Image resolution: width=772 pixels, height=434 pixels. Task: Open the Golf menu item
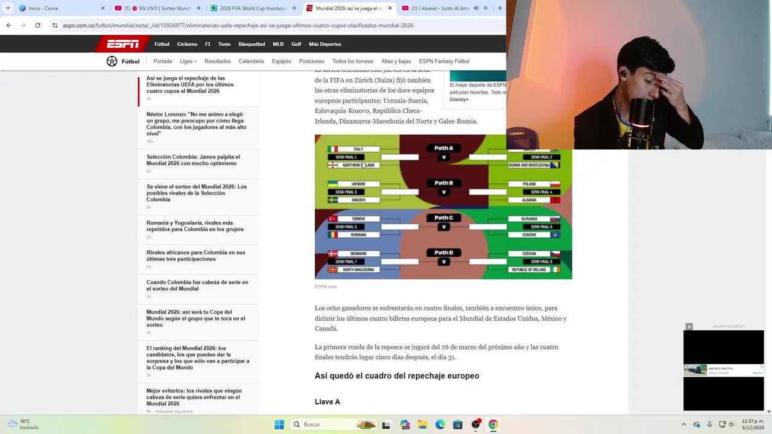(296, 44)
